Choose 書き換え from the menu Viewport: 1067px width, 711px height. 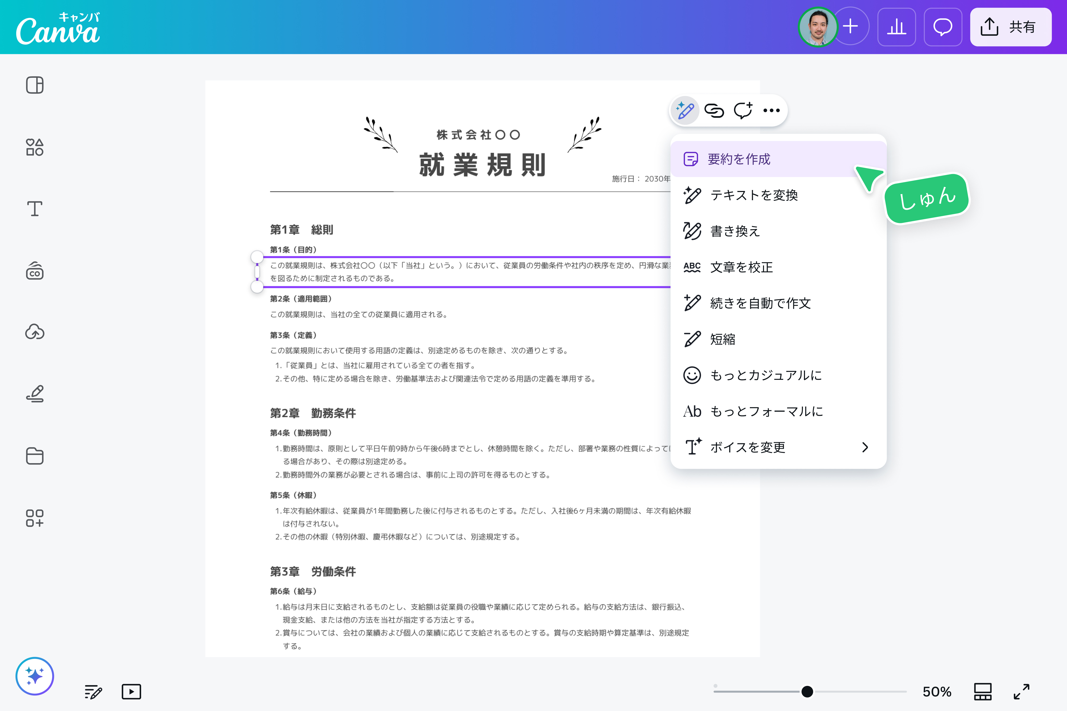point(779,231)
